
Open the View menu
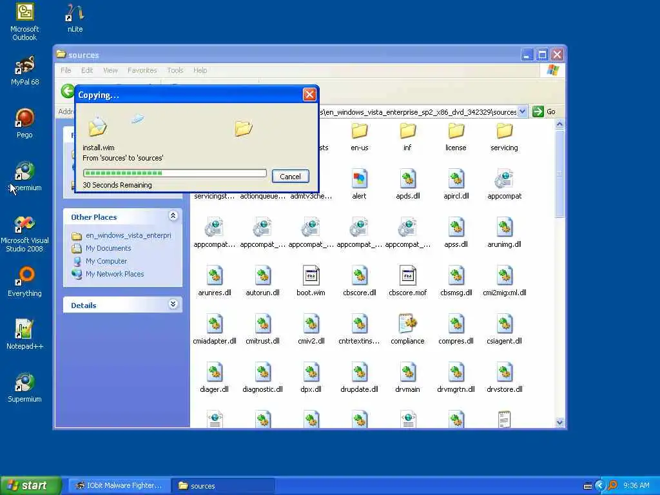point(110,70)
